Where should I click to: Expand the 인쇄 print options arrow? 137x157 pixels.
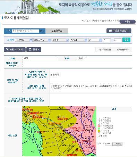[x=39, y=50]
